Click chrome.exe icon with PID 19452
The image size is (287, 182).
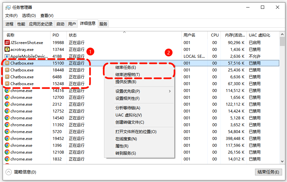[x=7, y=138]
